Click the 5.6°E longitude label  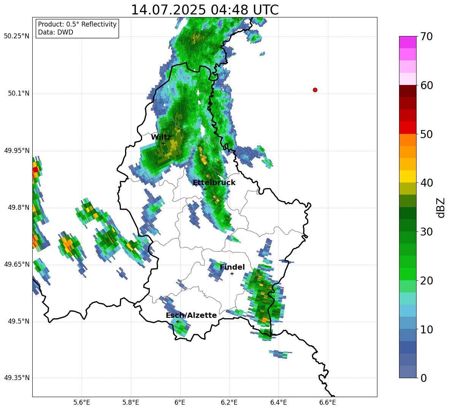(x=82, y=402)
